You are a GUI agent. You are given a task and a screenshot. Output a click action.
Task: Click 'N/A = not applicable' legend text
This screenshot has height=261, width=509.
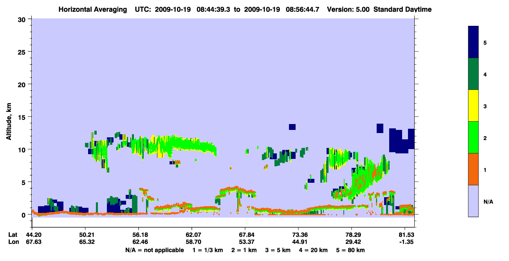pyautogui.click(x=155, y=250)
